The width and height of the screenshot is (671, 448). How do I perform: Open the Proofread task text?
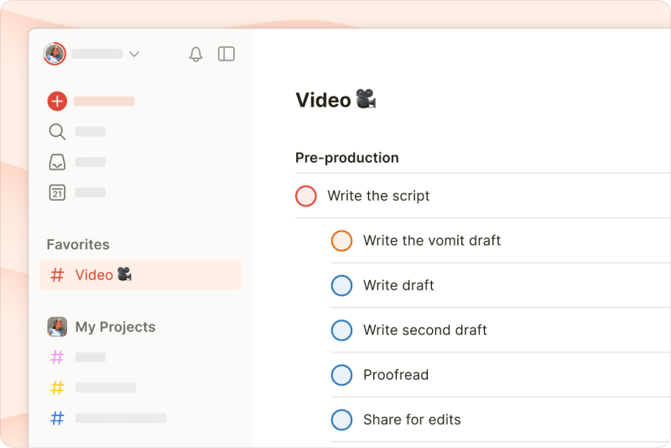396,375
